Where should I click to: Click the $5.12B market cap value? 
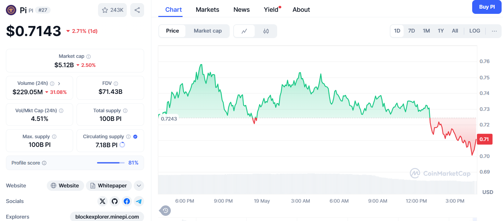pos(64,65)
